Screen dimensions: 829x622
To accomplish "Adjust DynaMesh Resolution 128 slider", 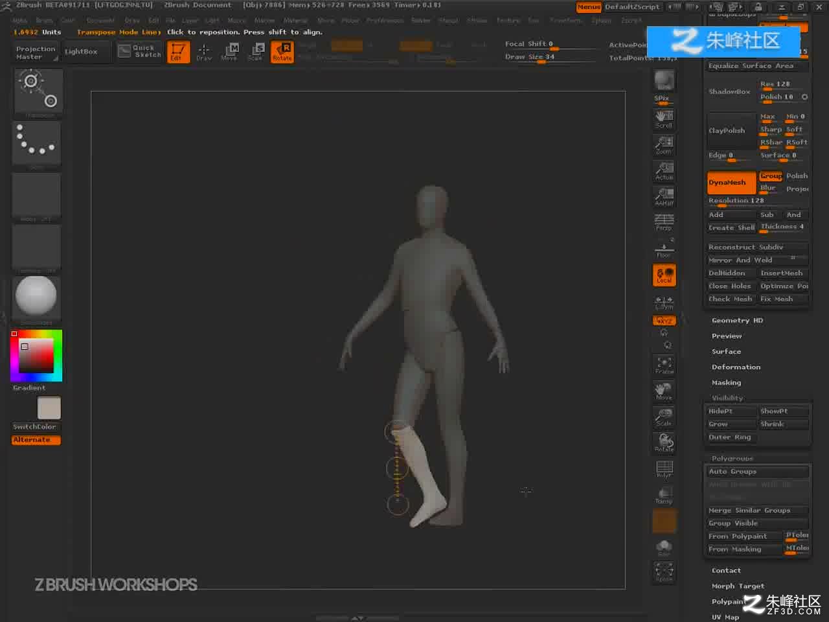I will (758, 202).
